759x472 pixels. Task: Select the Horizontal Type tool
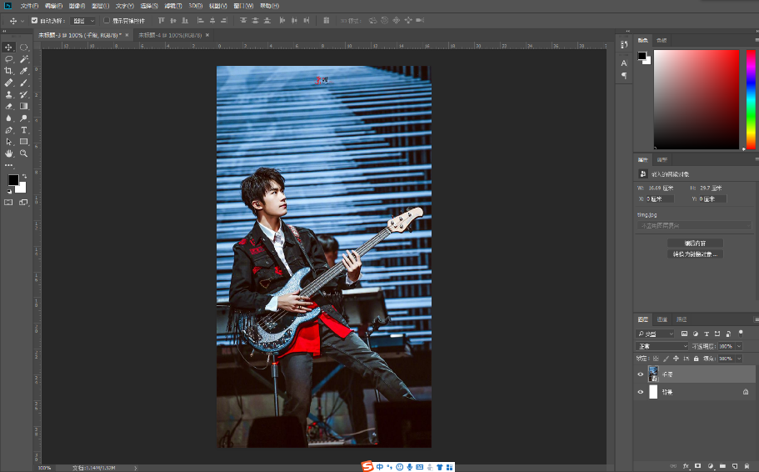point(23,130)
